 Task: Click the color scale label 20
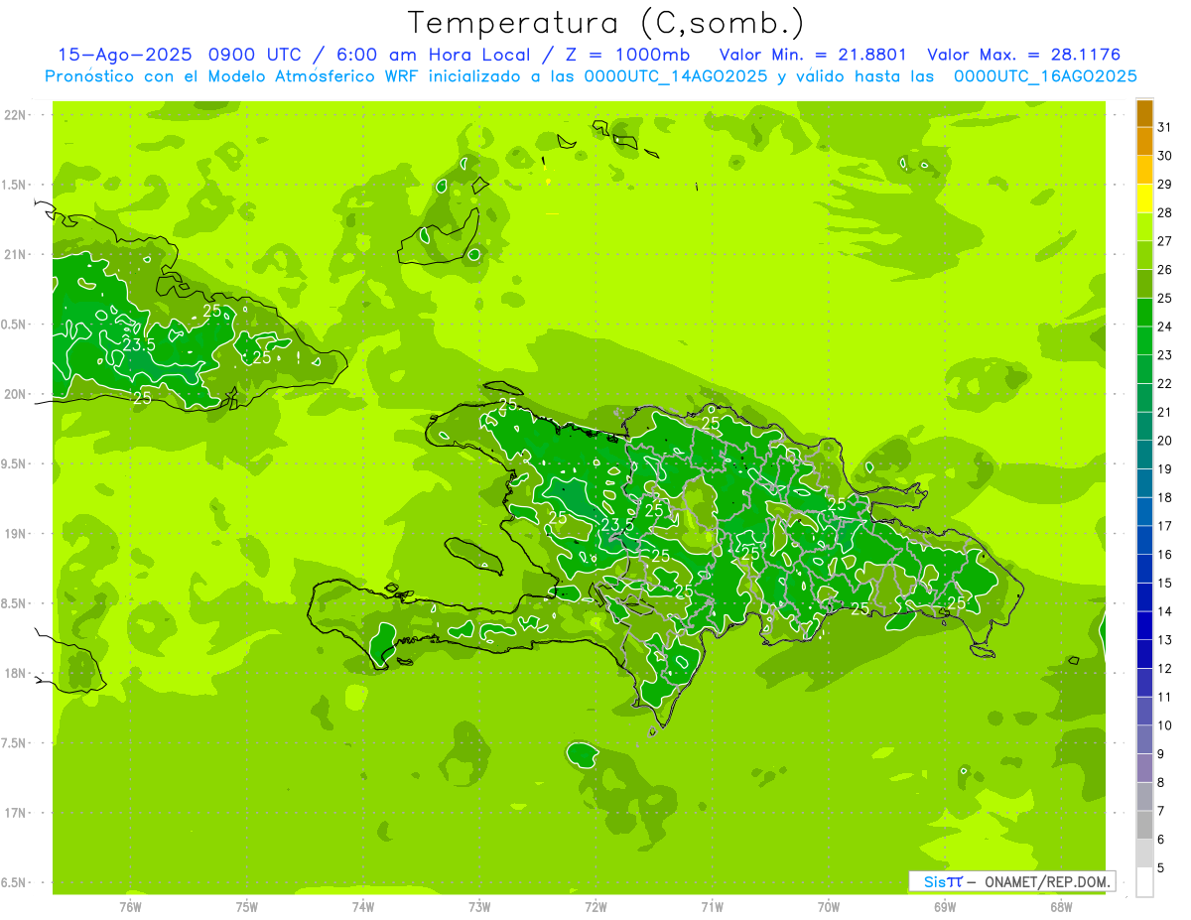(1165, 441)
